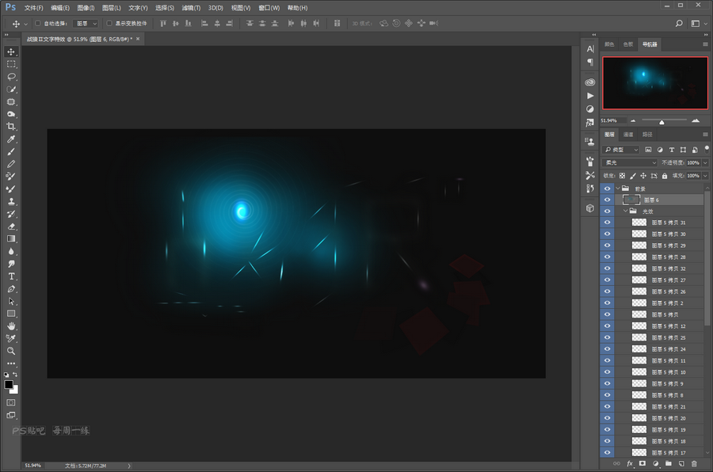Viewport: 713px width, 472px height.
Task: Select the Hand tool
Action: pyautogui.click(x=11, y=326)
